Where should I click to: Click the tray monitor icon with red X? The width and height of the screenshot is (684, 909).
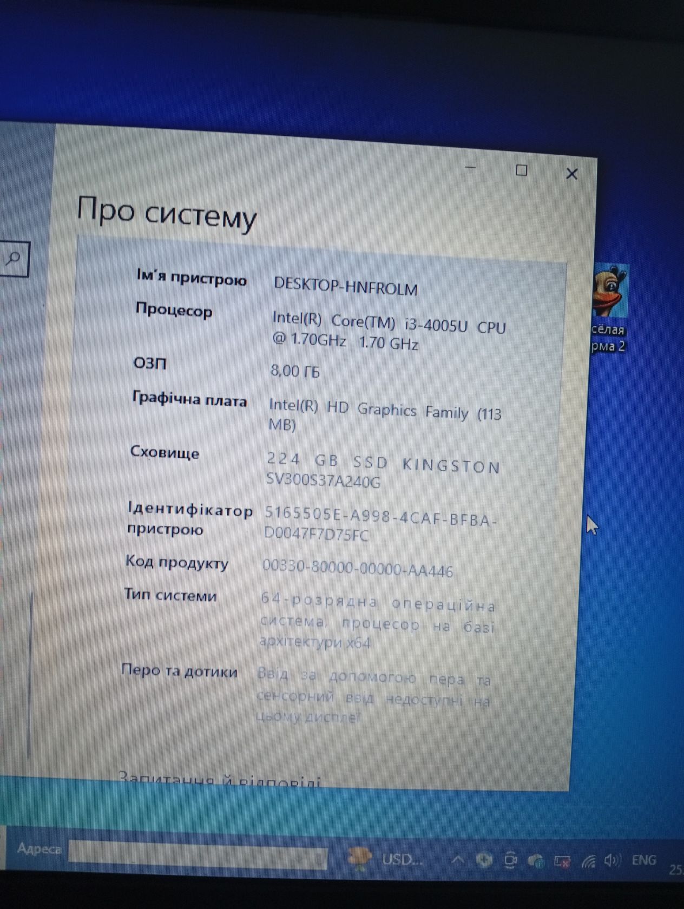pos(562,861)
